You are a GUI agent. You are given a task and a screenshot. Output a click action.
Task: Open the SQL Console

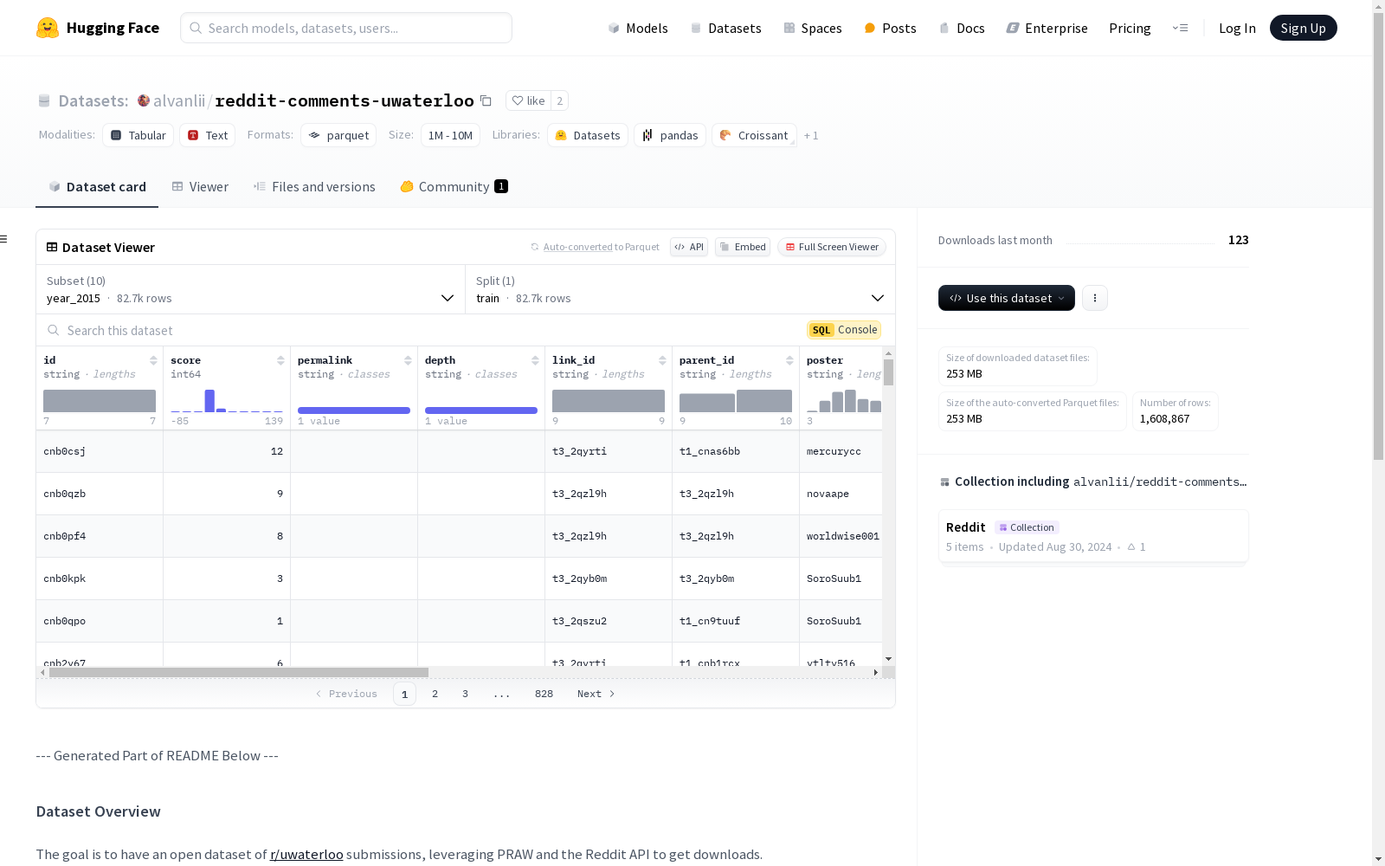[x=844, y=330]
